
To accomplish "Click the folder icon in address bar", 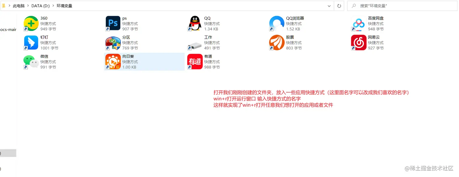I will 4,5.
